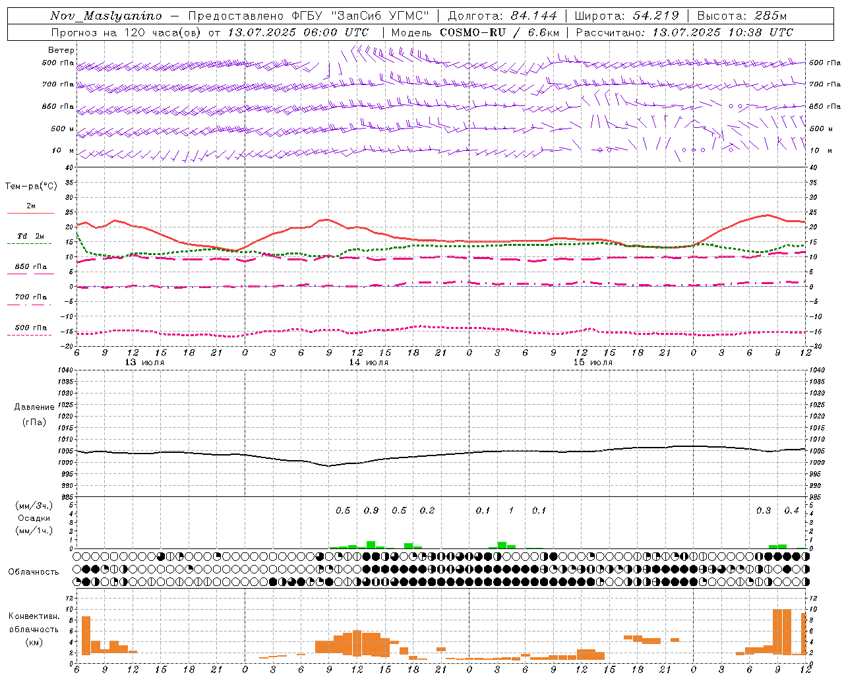
Task: Click the 700 гПа temperature legend entry
Action: [31, 297]
